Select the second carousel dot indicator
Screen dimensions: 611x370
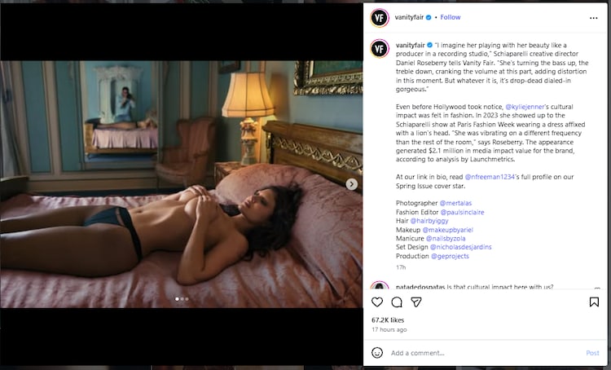coord(182,299)
